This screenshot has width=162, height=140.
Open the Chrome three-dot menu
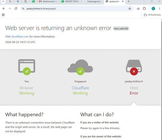click(159, 9)
